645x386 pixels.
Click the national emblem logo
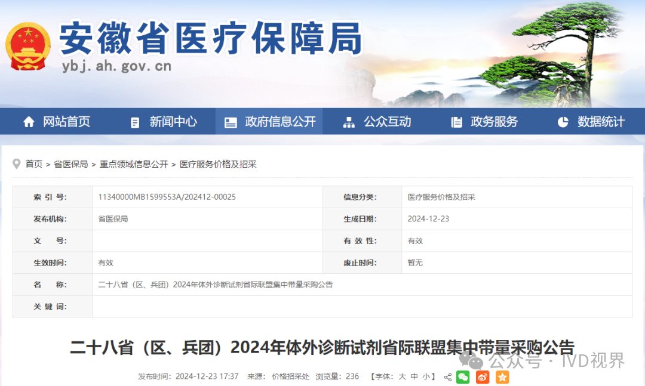pyautogui.click(x=28, y=47)
